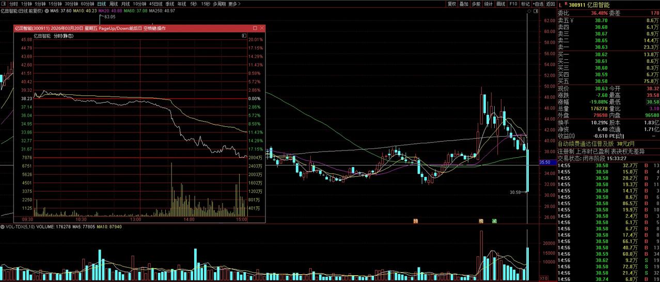
Task: Select the 5秒 period tab
Action: pos(194,4)
